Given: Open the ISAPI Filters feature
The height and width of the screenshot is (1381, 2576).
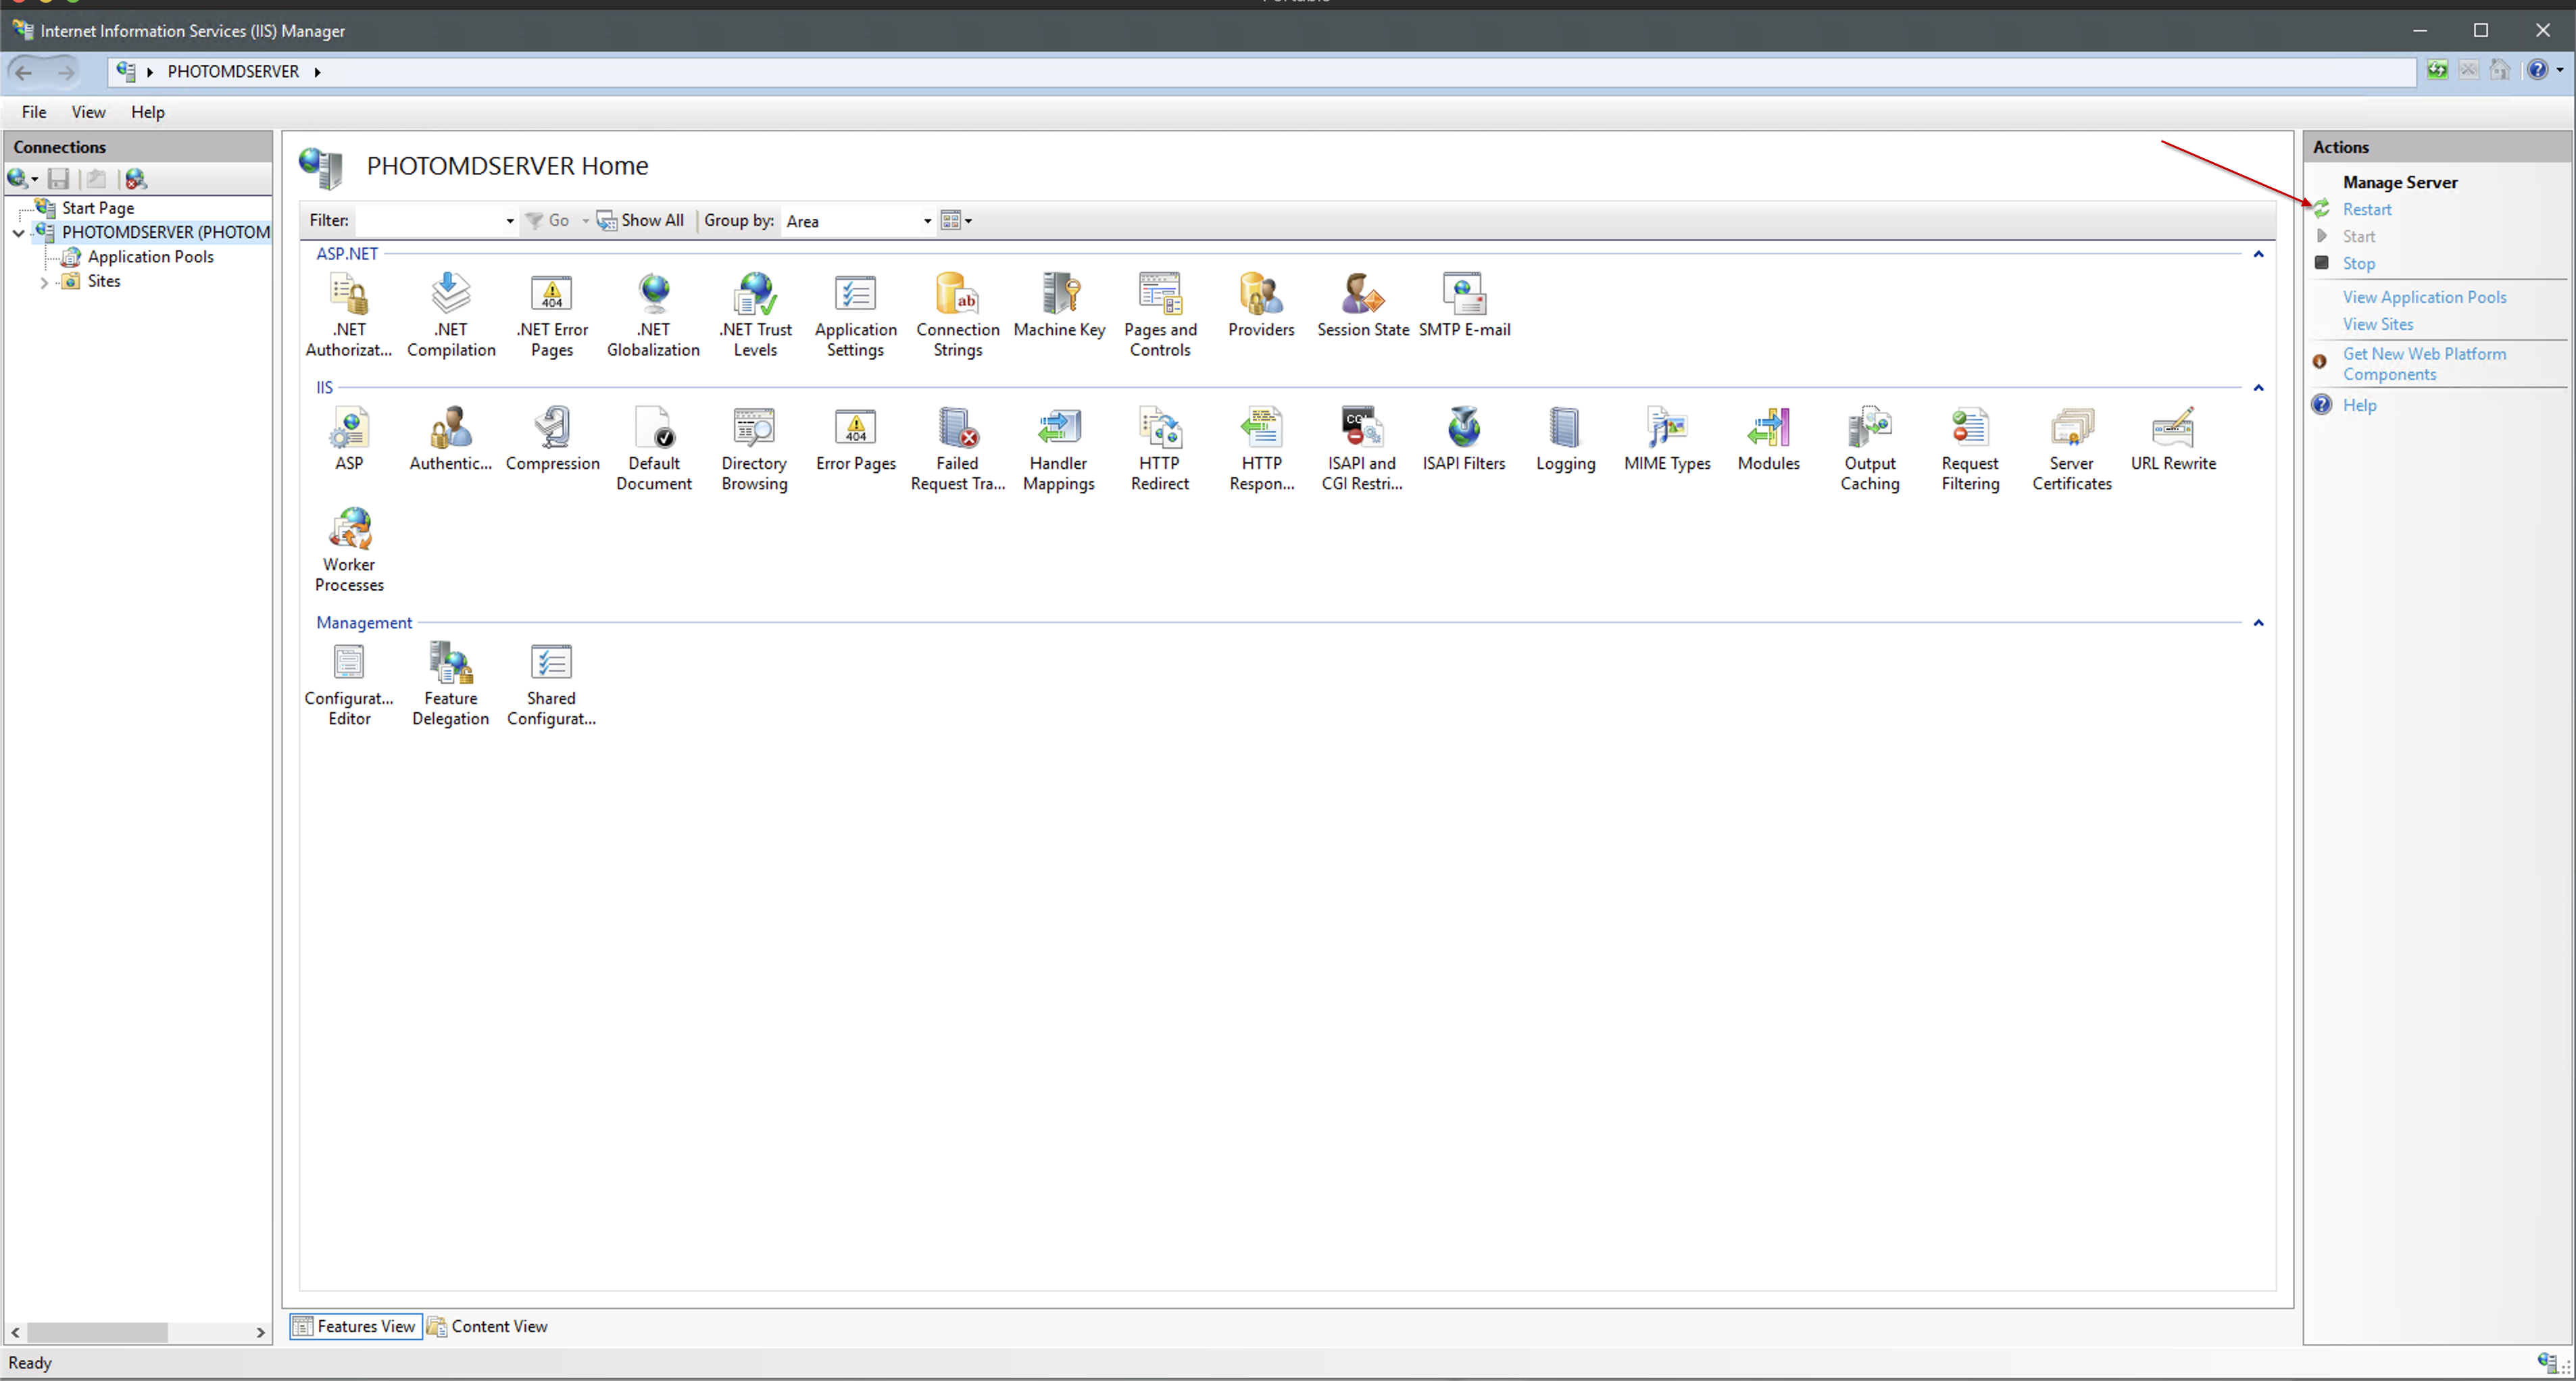Looking at the screenshot, I should click(x=1464, y=438).
